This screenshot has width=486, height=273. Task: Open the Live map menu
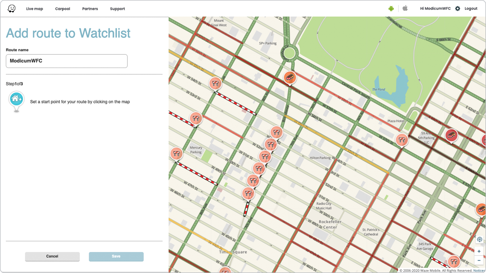pyautogui.click(x=35, y=9)
